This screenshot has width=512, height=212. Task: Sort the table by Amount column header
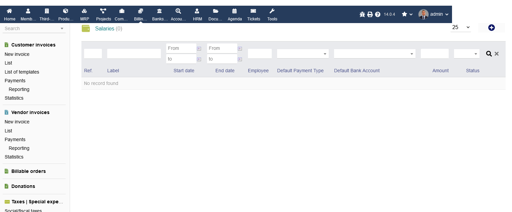[x=440, y=71]
